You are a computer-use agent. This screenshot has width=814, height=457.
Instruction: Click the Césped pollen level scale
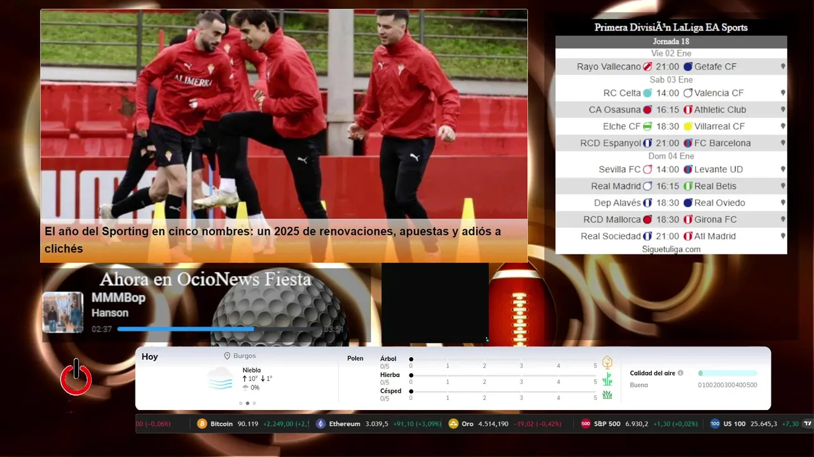[x=503, y=395]
